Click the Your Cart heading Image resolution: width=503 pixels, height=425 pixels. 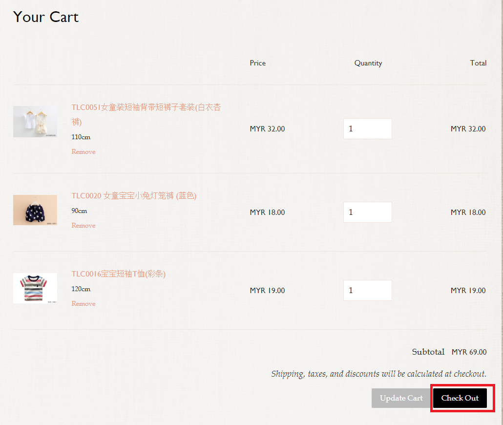(x=46, y=17)
